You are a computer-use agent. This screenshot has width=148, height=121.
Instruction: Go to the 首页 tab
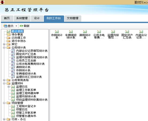[7, 18]
